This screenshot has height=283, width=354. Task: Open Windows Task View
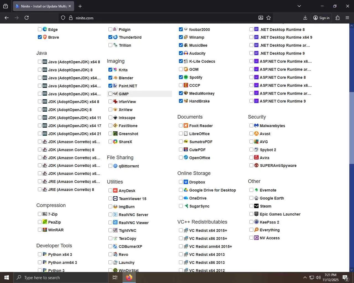tap(115, 277)
